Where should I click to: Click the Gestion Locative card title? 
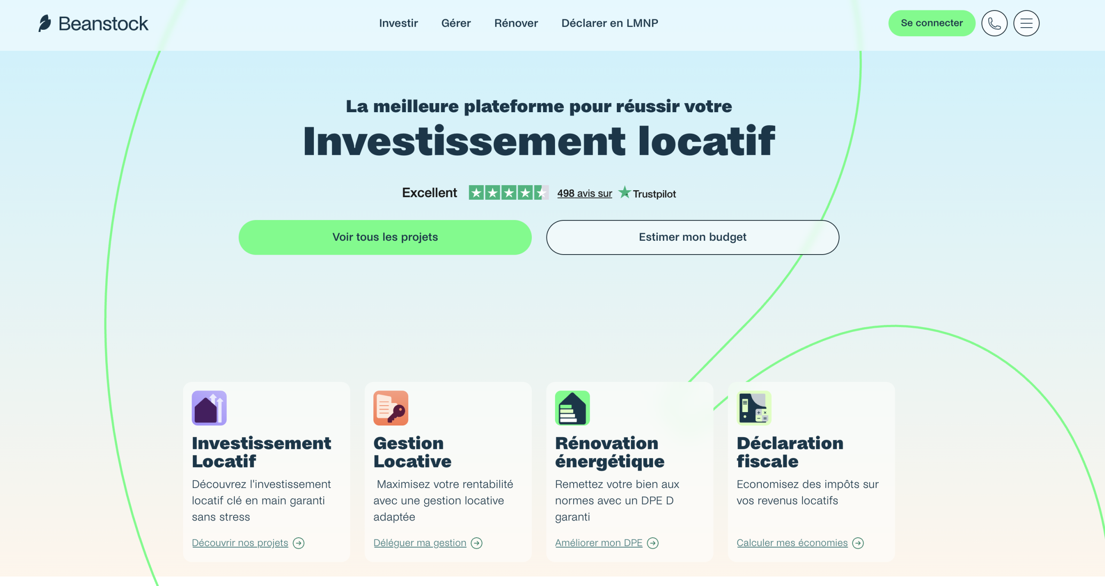[412, 452]
